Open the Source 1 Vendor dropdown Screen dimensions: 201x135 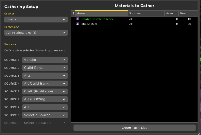pos(45,60)
